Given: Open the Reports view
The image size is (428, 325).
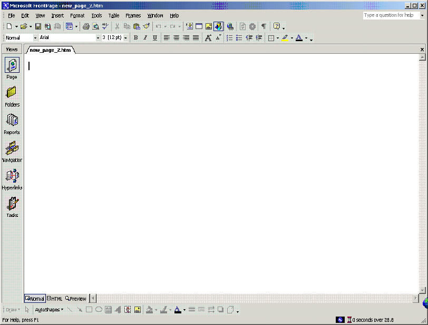Looking at the screenshot, I should pos(12,124).
